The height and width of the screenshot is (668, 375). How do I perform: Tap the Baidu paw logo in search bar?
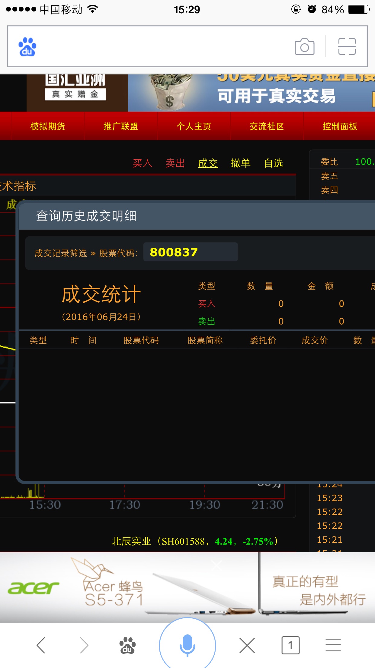pos(27,47)
